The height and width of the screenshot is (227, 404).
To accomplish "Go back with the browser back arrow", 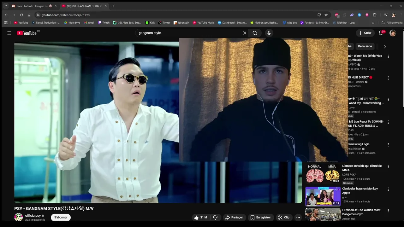I will [x=6, y=15].
